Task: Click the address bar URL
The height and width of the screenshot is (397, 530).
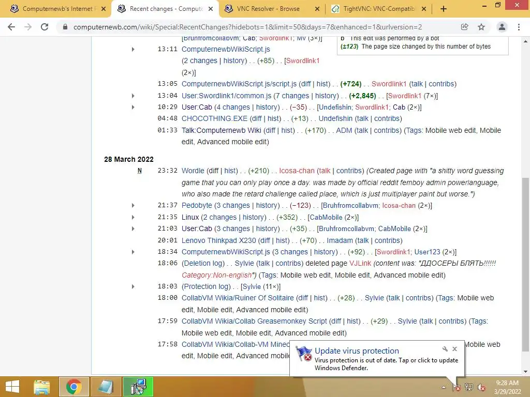Action: coord(247,27)
